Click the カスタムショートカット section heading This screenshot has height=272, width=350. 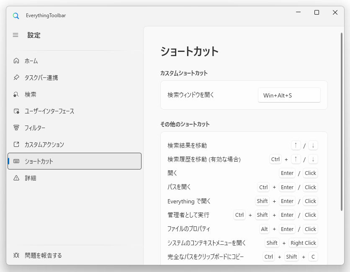tap(184, 73)
